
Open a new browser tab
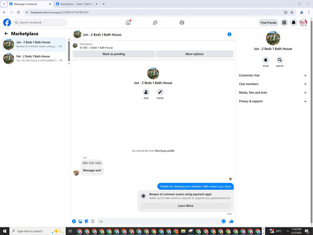point(103,4)
